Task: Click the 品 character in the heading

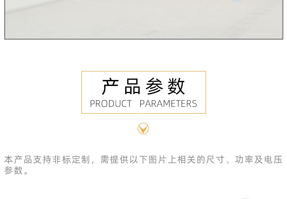Action: click(x=132, y=86)
